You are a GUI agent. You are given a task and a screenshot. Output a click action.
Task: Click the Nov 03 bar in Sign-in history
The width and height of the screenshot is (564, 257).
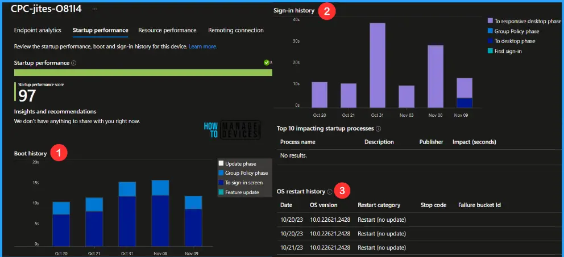407,97
